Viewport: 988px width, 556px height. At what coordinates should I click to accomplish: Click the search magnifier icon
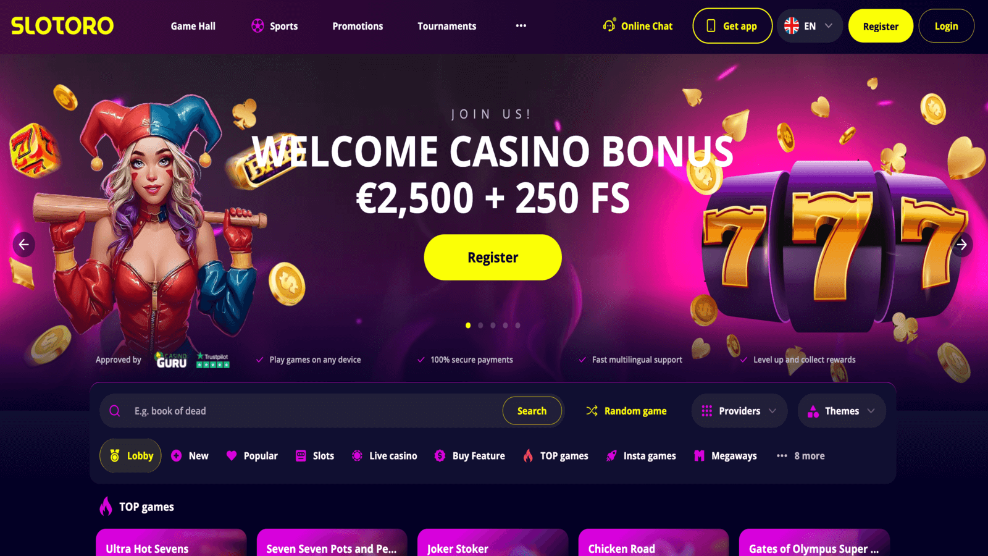[x=115, y=411]
